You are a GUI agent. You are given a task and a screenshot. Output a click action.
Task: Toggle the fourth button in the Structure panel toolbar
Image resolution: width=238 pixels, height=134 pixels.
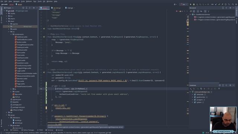click(201, 11)
